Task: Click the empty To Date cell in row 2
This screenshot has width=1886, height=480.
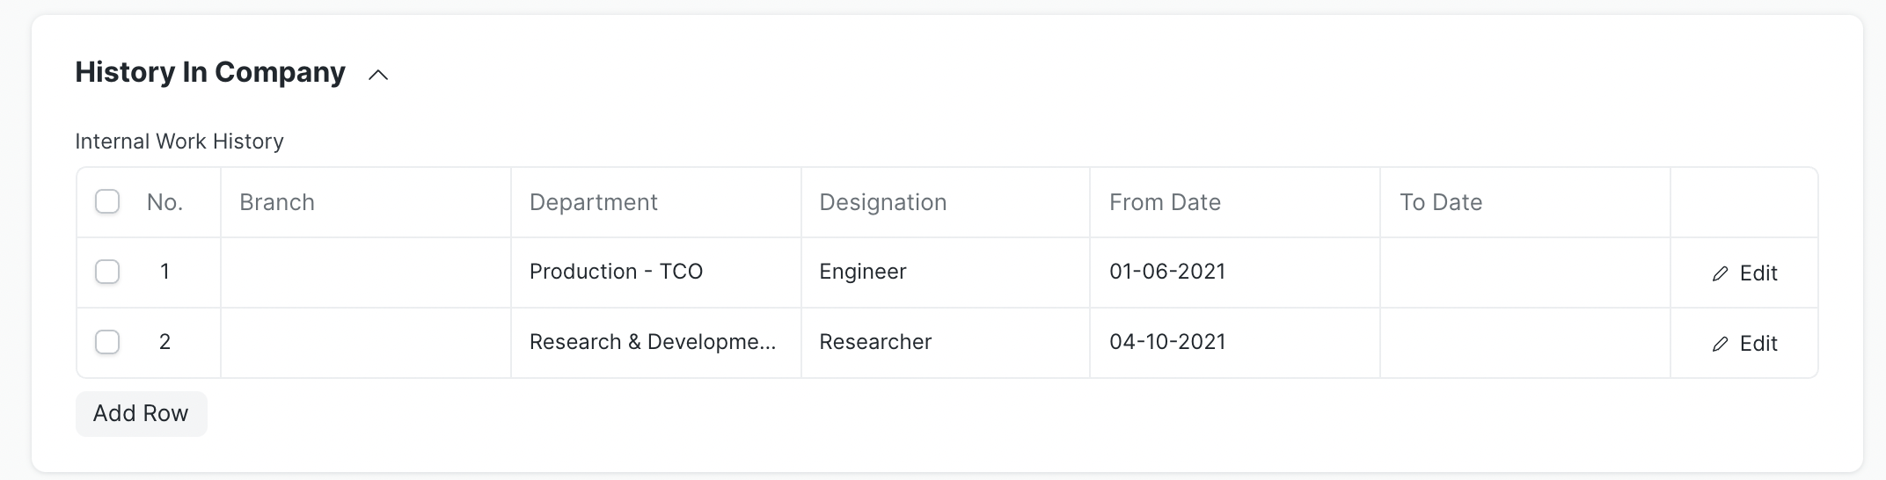Action: click(1524, 343)
